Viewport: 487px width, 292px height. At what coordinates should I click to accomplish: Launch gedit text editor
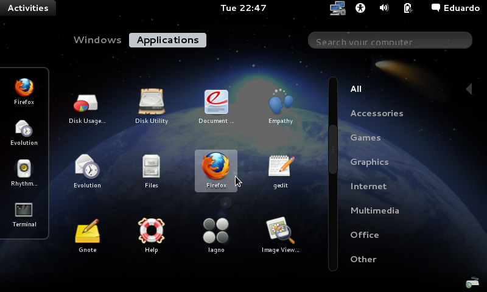(x=281, y=171)
